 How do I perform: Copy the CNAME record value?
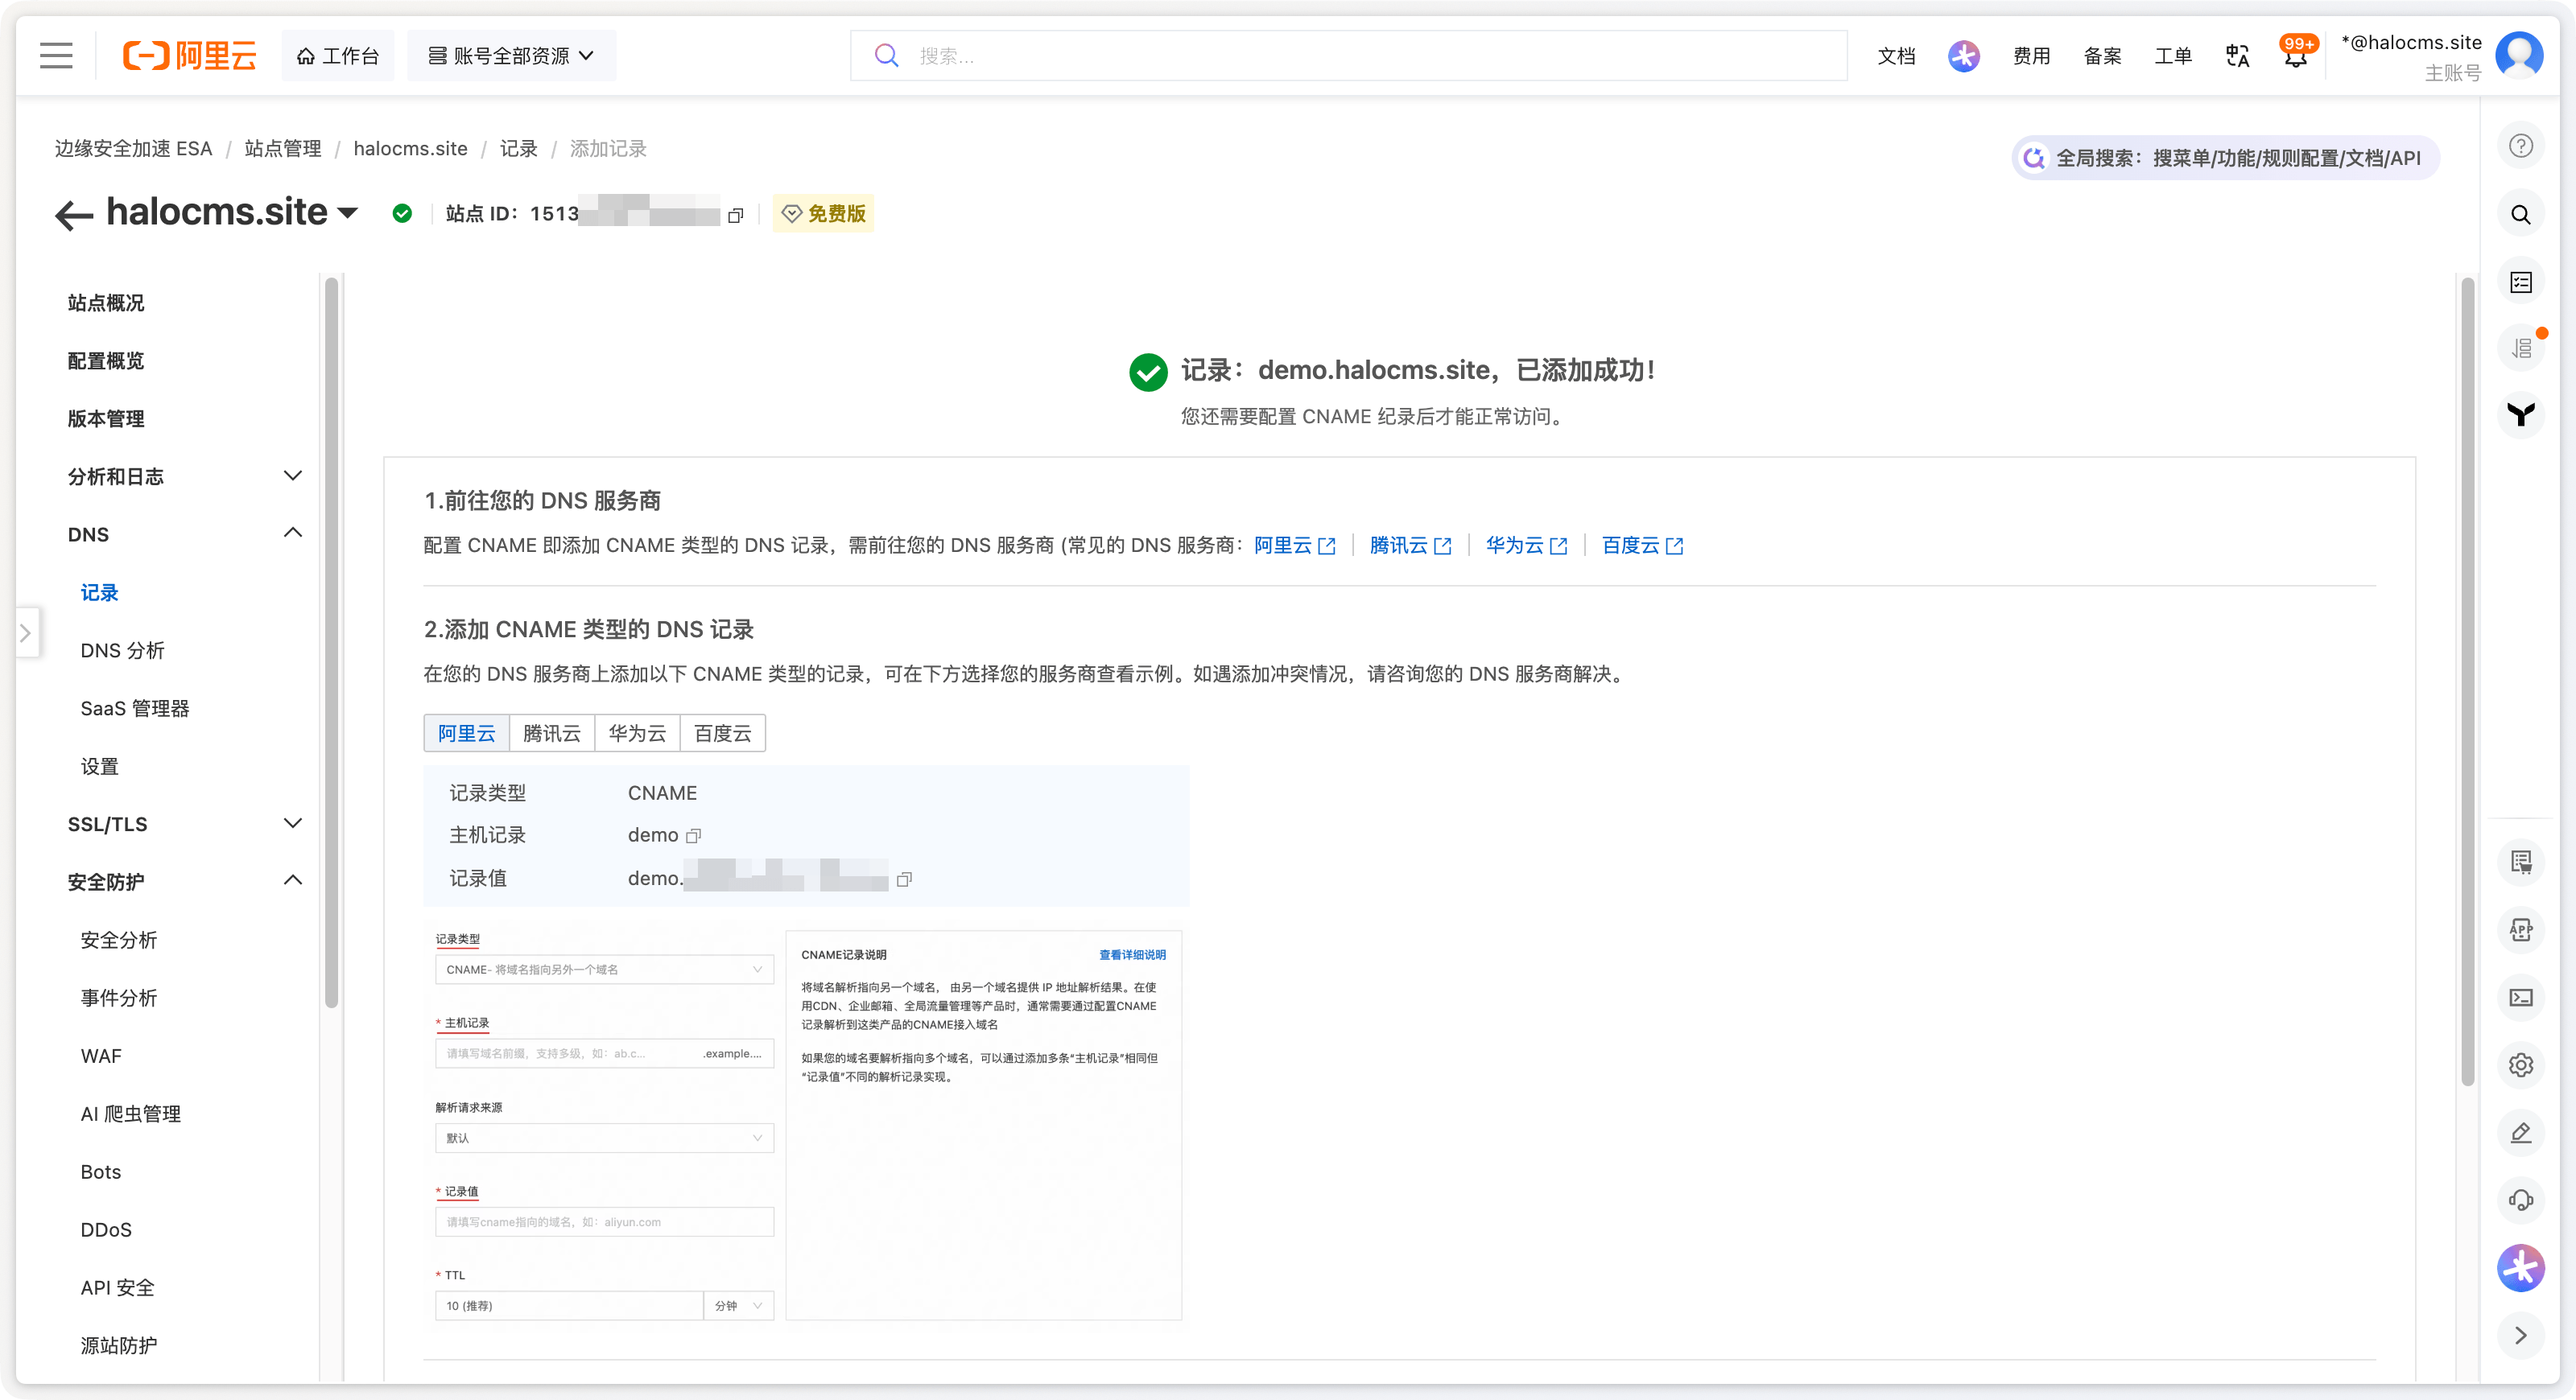904,879
